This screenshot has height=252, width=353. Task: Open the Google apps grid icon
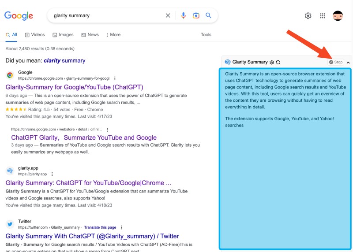[x=323, y=16]
